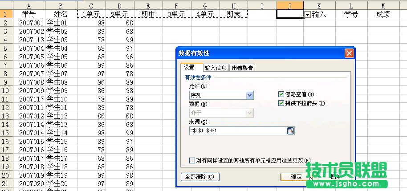Click cell with student ID 2007114

click(29, 124)
